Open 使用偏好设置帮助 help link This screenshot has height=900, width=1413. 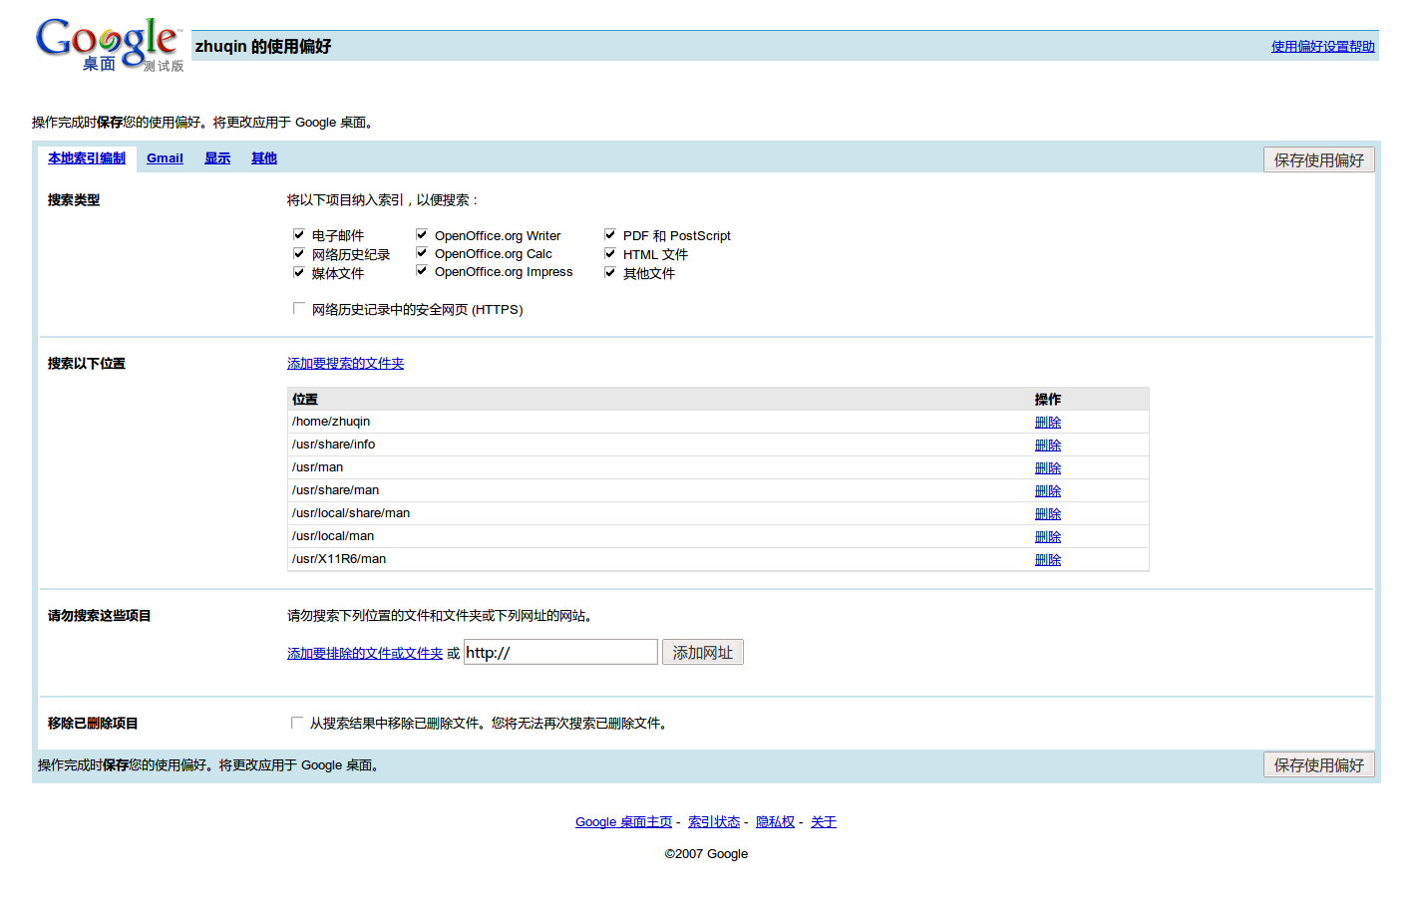1322,47
